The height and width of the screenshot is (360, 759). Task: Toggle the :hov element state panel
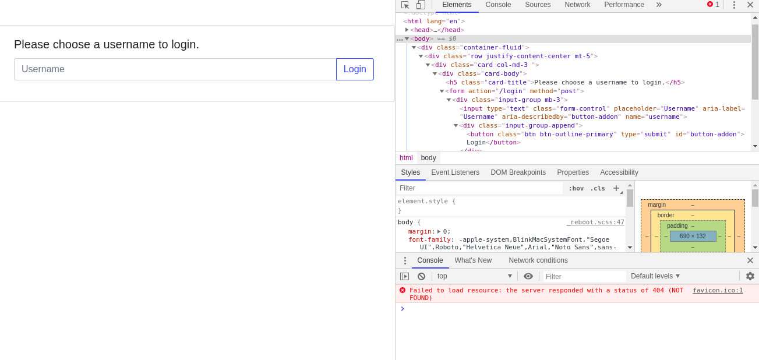[x=576, y=188]
